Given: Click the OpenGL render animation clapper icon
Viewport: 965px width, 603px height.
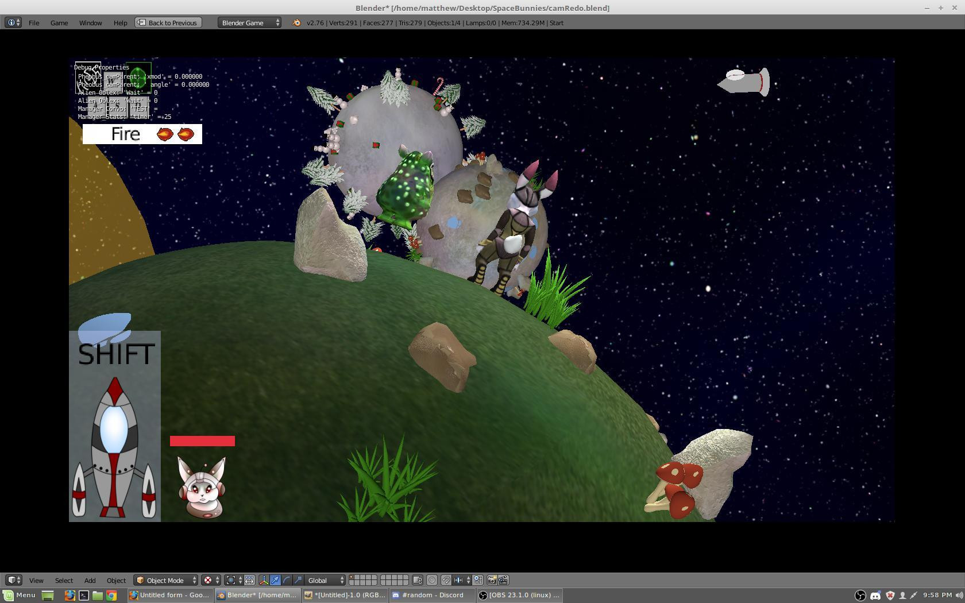Looking at the screenshot, I should click(x=503, y=580).
